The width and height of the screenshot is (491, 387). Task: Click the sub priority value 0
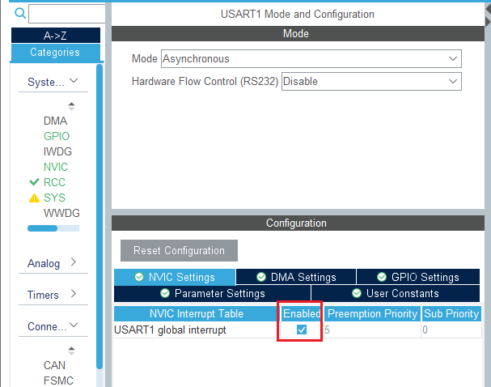pyautogui.click(x=425, y=330)
